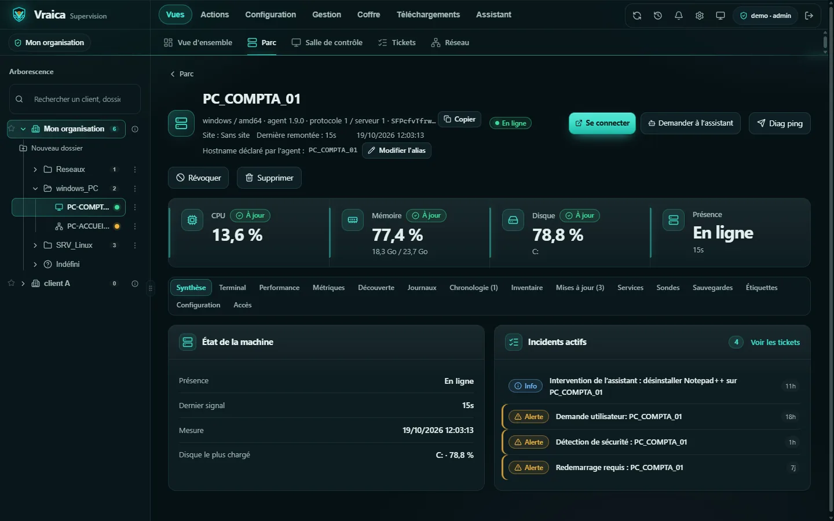The height and width of the screenshot is (521, 834).
Task: Collapse the Mon organisation tree node
Action: pyautogui.click(x=23, y=129)
